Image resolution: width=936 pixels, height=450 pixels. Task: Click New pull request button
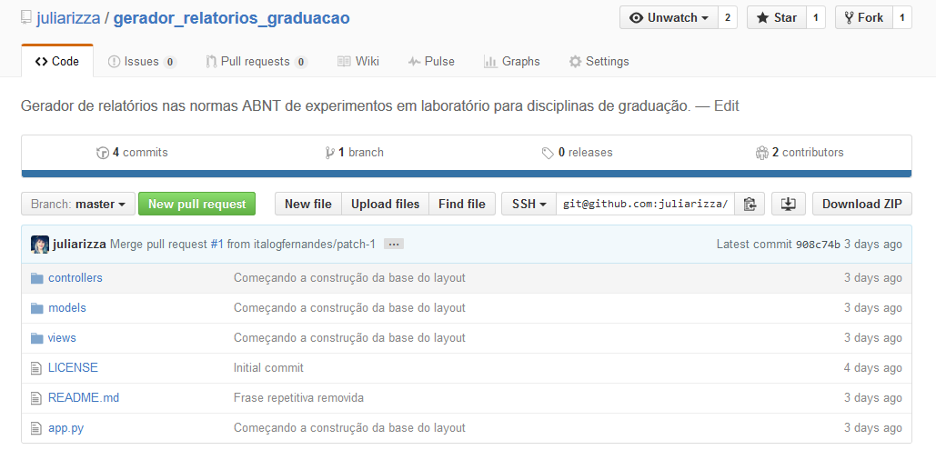tap(197, 205)
